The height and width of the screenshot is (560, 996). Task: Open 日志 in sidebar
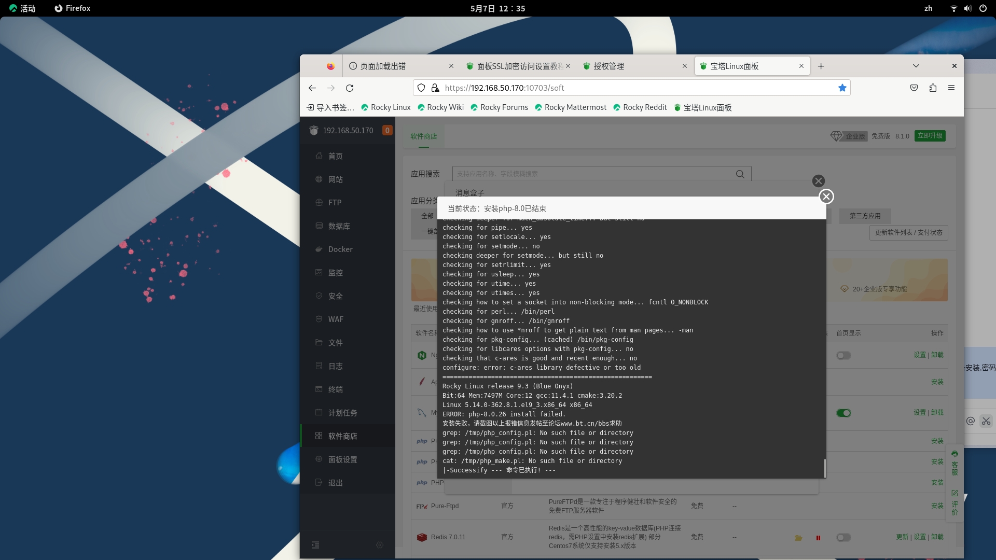[348, 366]
